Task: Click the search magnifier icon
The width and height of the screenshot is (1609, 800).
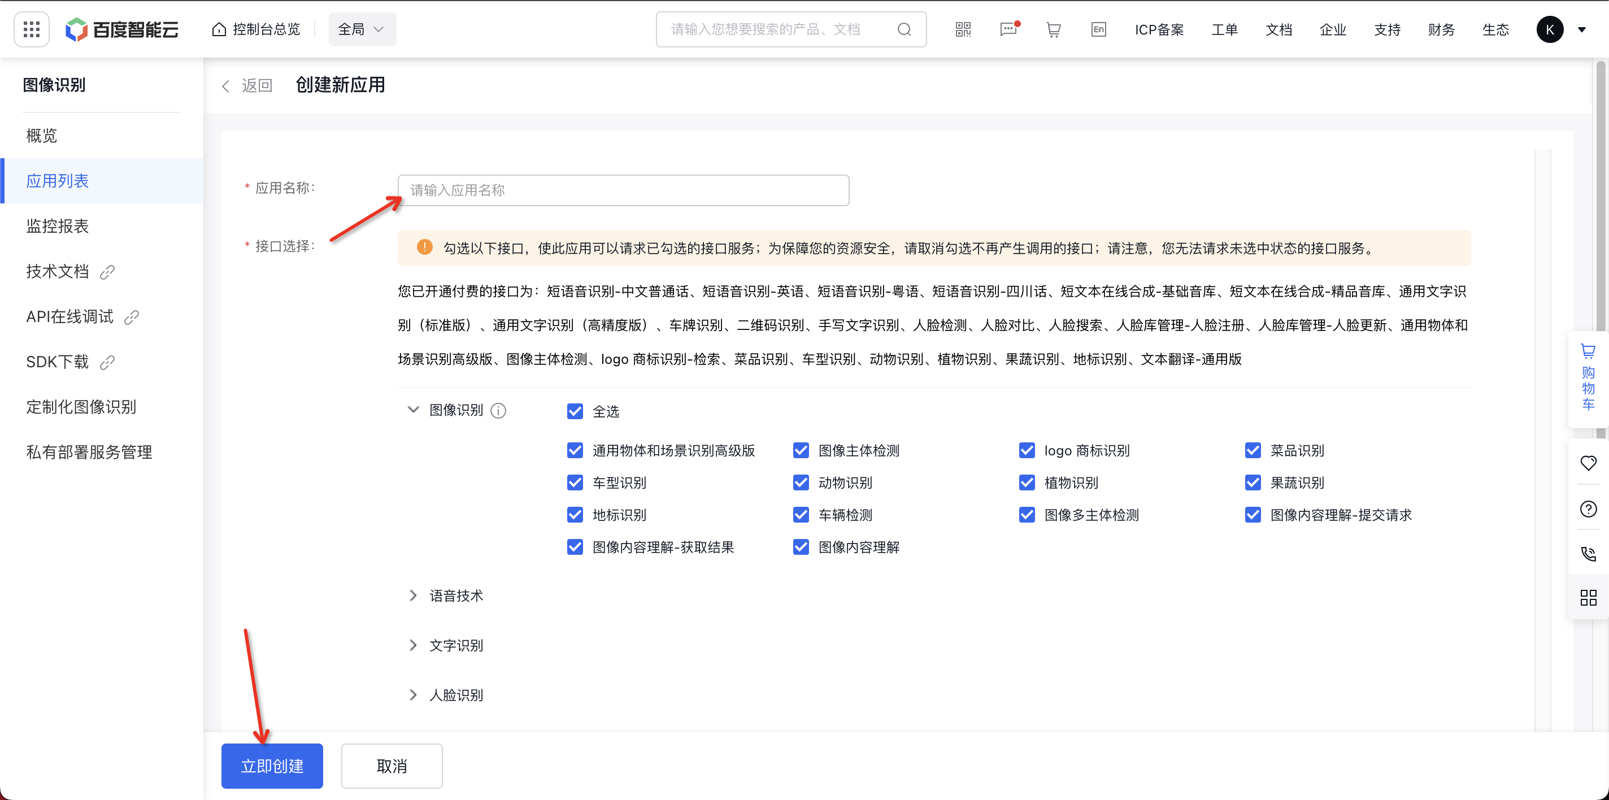Action: [x=904, y=29]
